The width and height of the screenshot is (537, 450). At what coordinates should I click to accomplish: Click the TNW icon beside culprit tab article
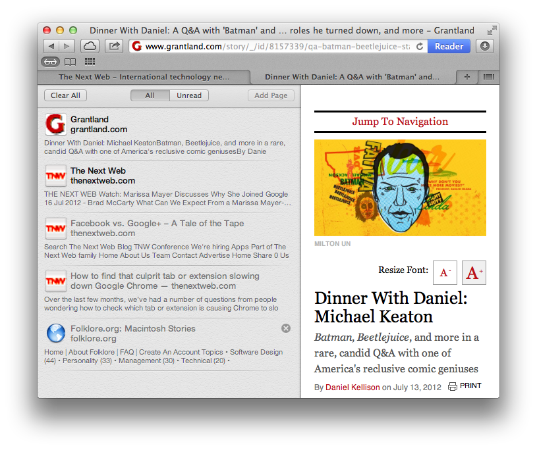tap(55, 281)
